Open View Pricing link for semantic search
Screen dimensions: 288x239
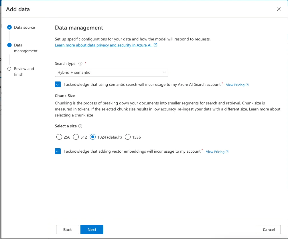pos(235,85)
